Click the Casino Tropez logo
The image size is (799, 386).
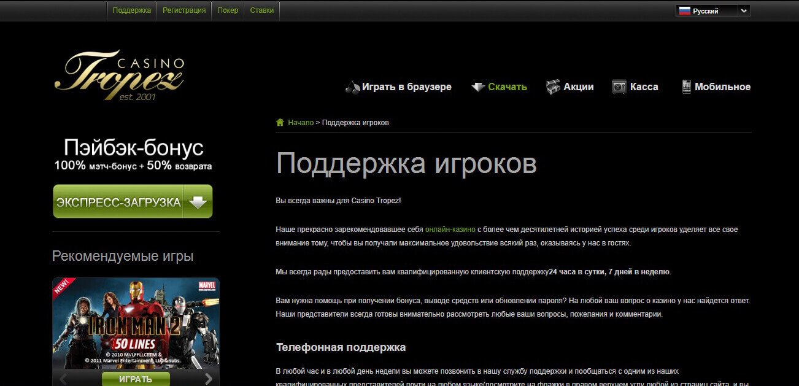click(x=119, y=75)
